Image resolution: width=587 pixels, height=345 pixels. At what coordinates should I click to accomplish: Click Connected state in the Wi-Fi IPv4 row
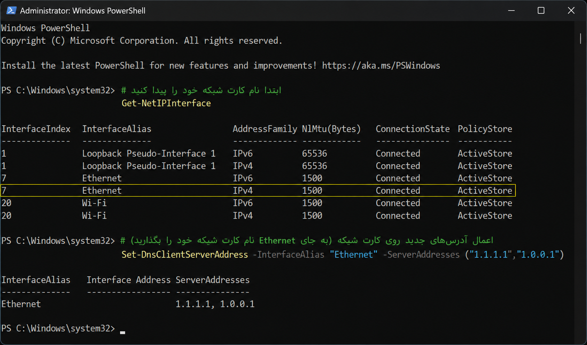[x=398, y=216]
